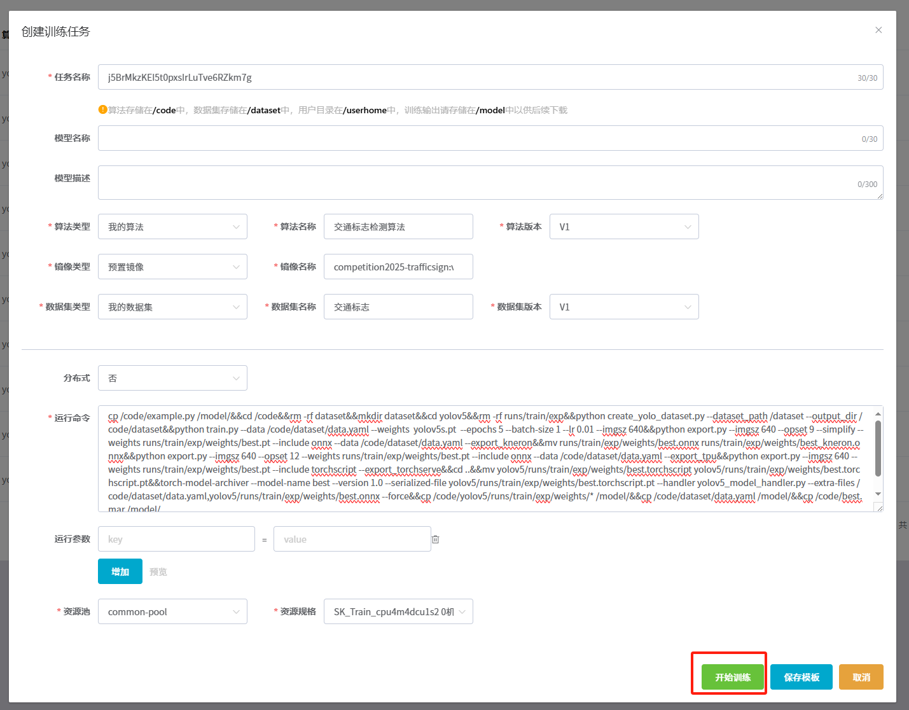Screen dimensions: 909x710
Task: Click the 增加 button to add parameter
Action: (x=120, y=572)
